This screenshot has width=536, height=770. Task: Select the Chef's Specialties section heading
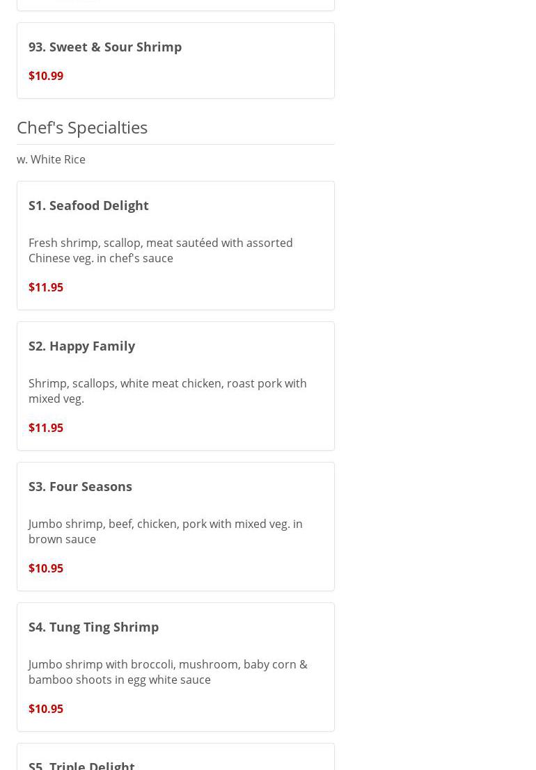click(82, 127)
